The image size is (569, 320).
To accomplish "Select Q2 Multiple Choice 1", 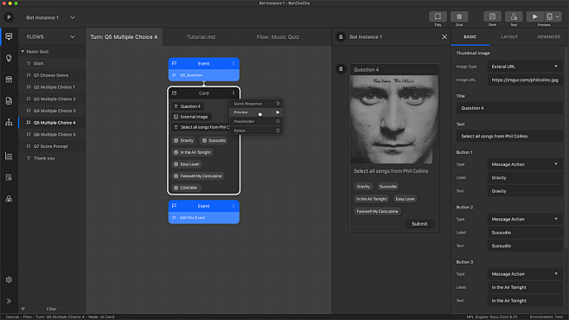I will tap(52, 87).
